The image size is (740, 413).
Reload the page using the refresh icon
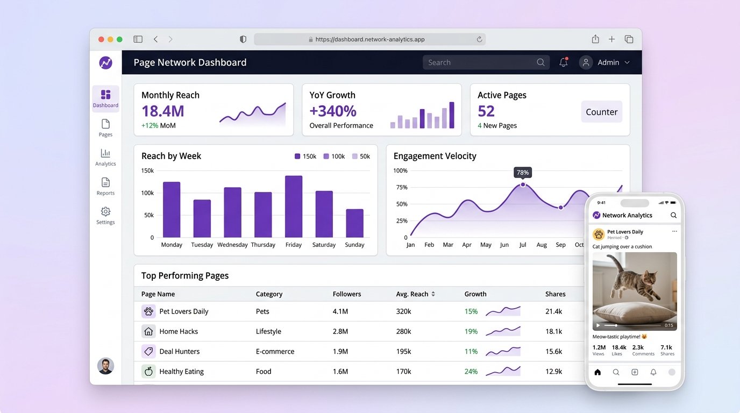coord(479,39)
